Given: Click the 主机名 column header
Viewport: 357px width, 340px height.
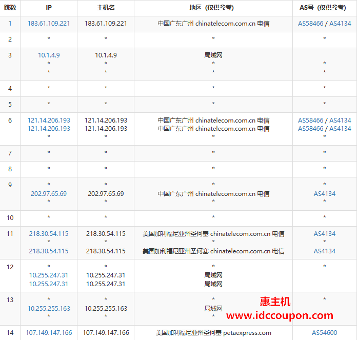Looking at the screenshot, I should (x=105, y=8).
